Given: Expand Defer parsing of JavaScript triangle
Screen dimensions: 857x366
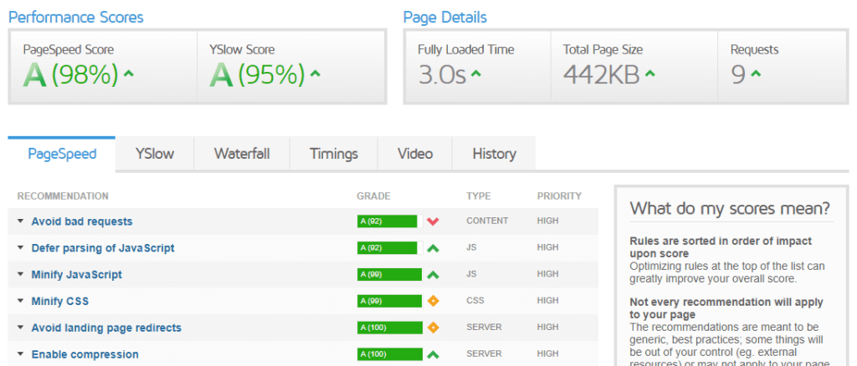Looking at the screenshot, I should (x=20, y=247).
